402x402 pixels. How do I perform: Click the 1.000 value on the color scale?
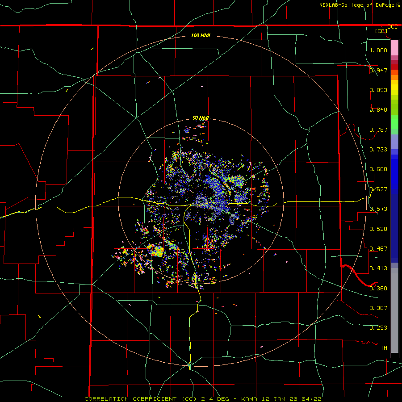pyautogui.click(x=378, y=50)
